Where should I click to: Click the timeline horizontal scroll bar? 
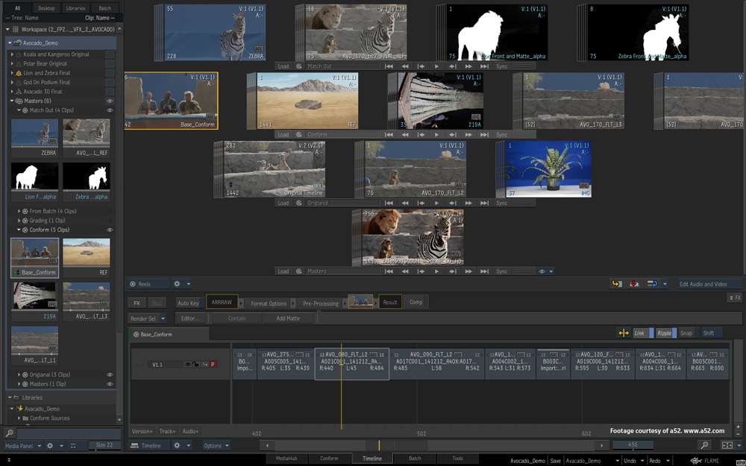pyautogui.click(x=434, y=446)
